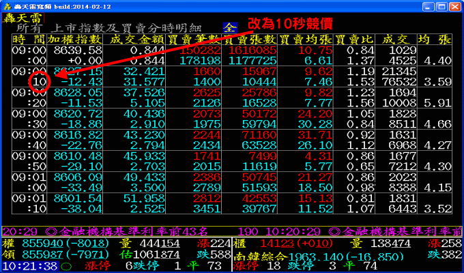Click 領 index value 855987
Viewport: 464px width, 273px height.
pos(42,255)
